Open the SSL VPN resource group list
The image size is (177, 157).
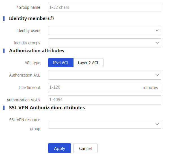[102, 124]
